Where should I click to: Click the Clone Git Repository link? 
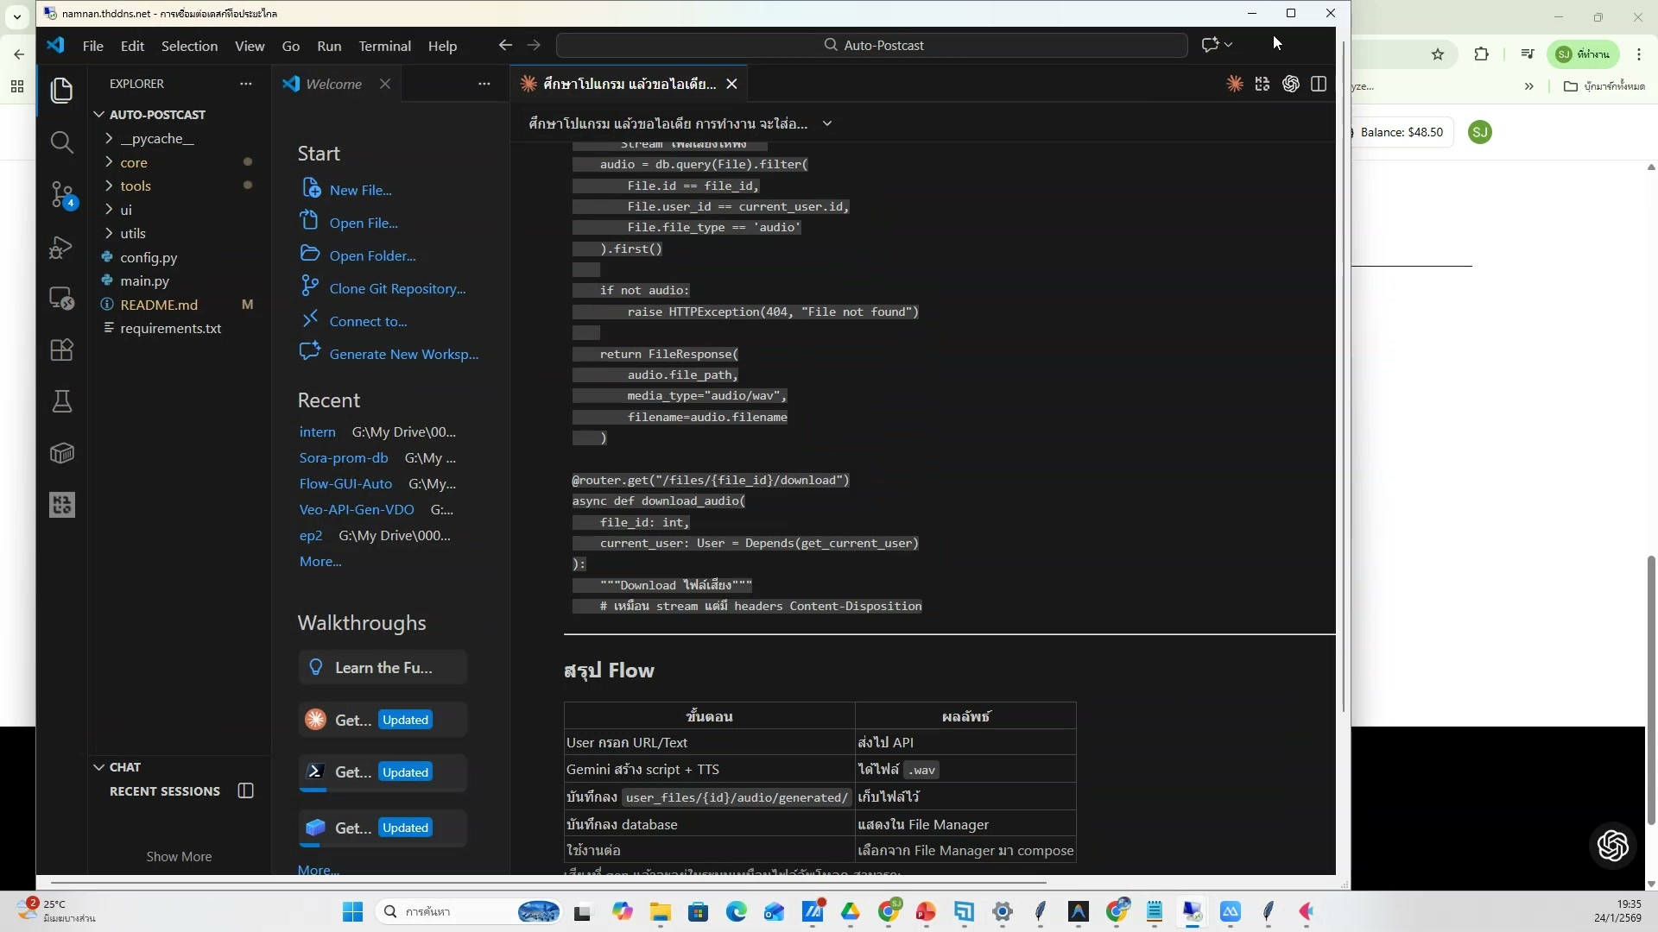pos(397,288)
